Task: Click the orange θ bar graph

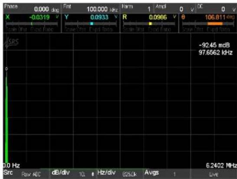Action: click(x=208, y=23)
